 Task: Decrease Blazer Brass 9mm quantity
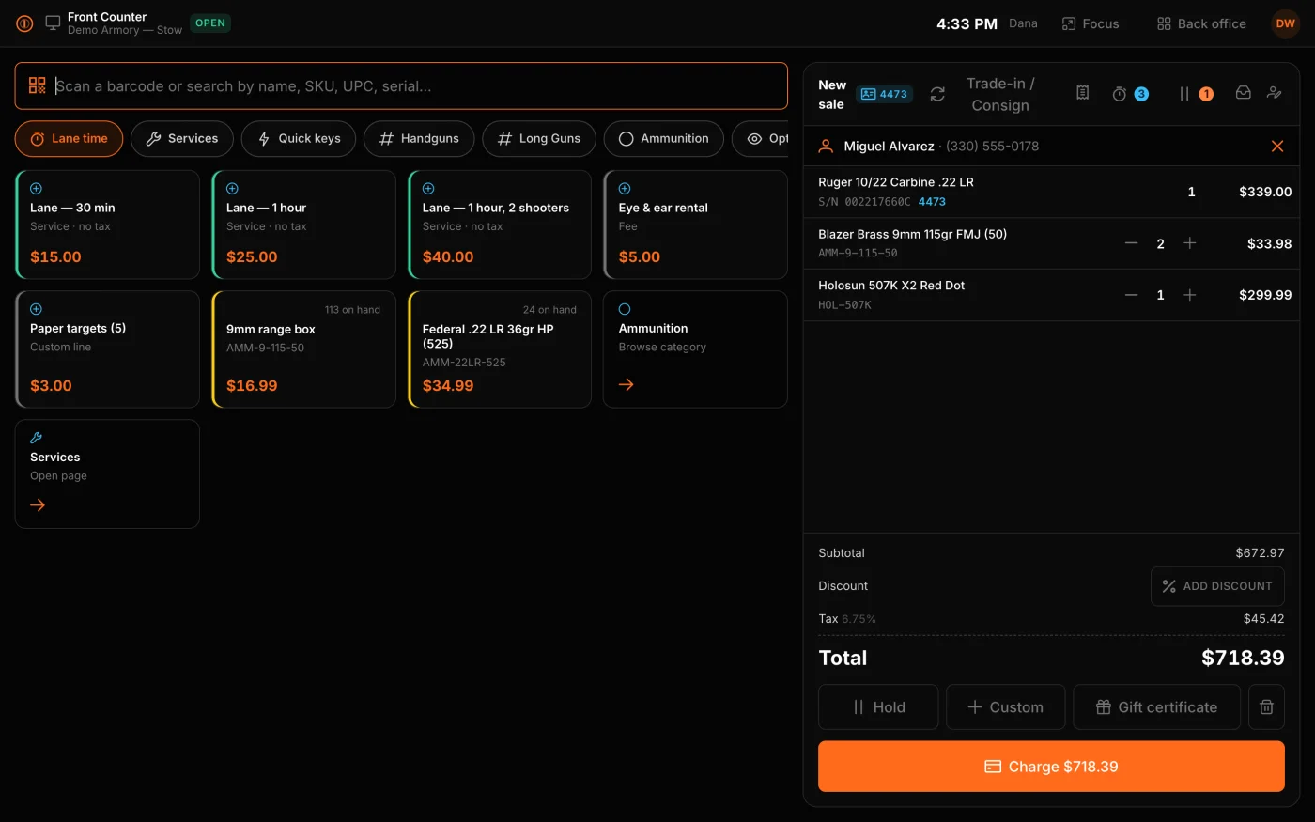(x=1132, y=243)
